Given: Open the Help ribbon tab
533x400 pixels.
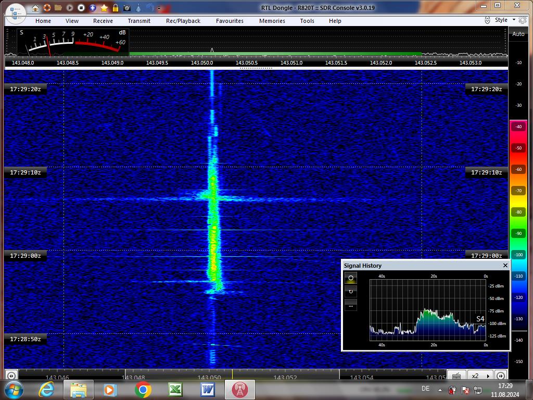Looking at the screenshot, I should point(335,21).
